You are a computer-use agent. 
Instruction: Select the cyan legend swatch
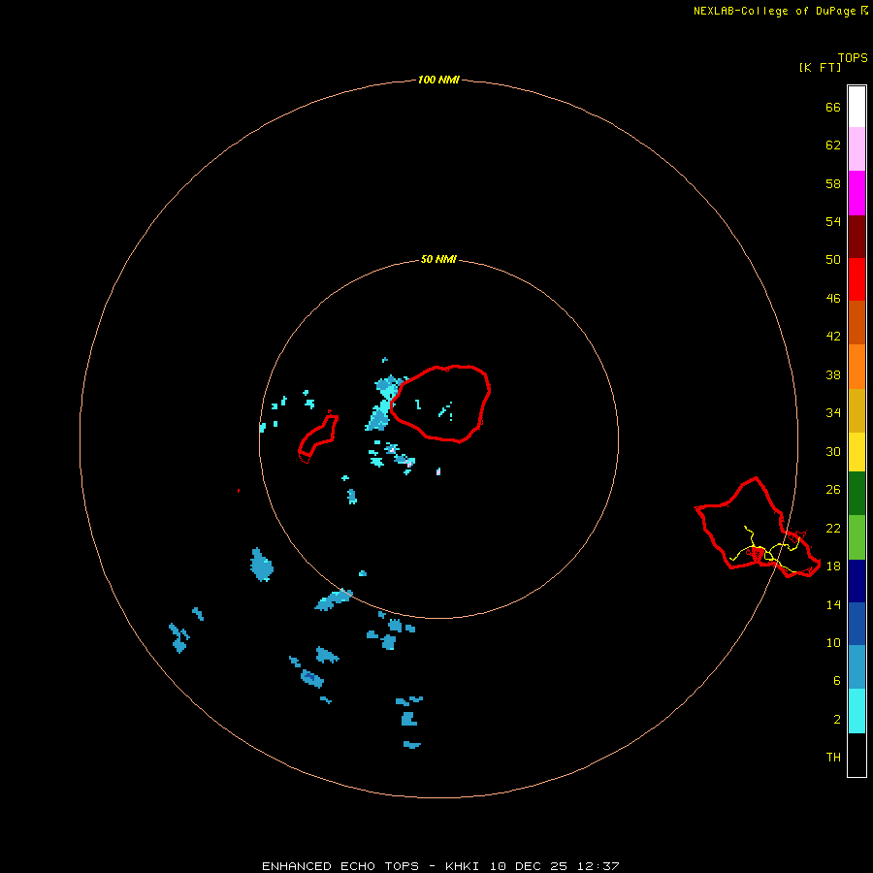857,711
